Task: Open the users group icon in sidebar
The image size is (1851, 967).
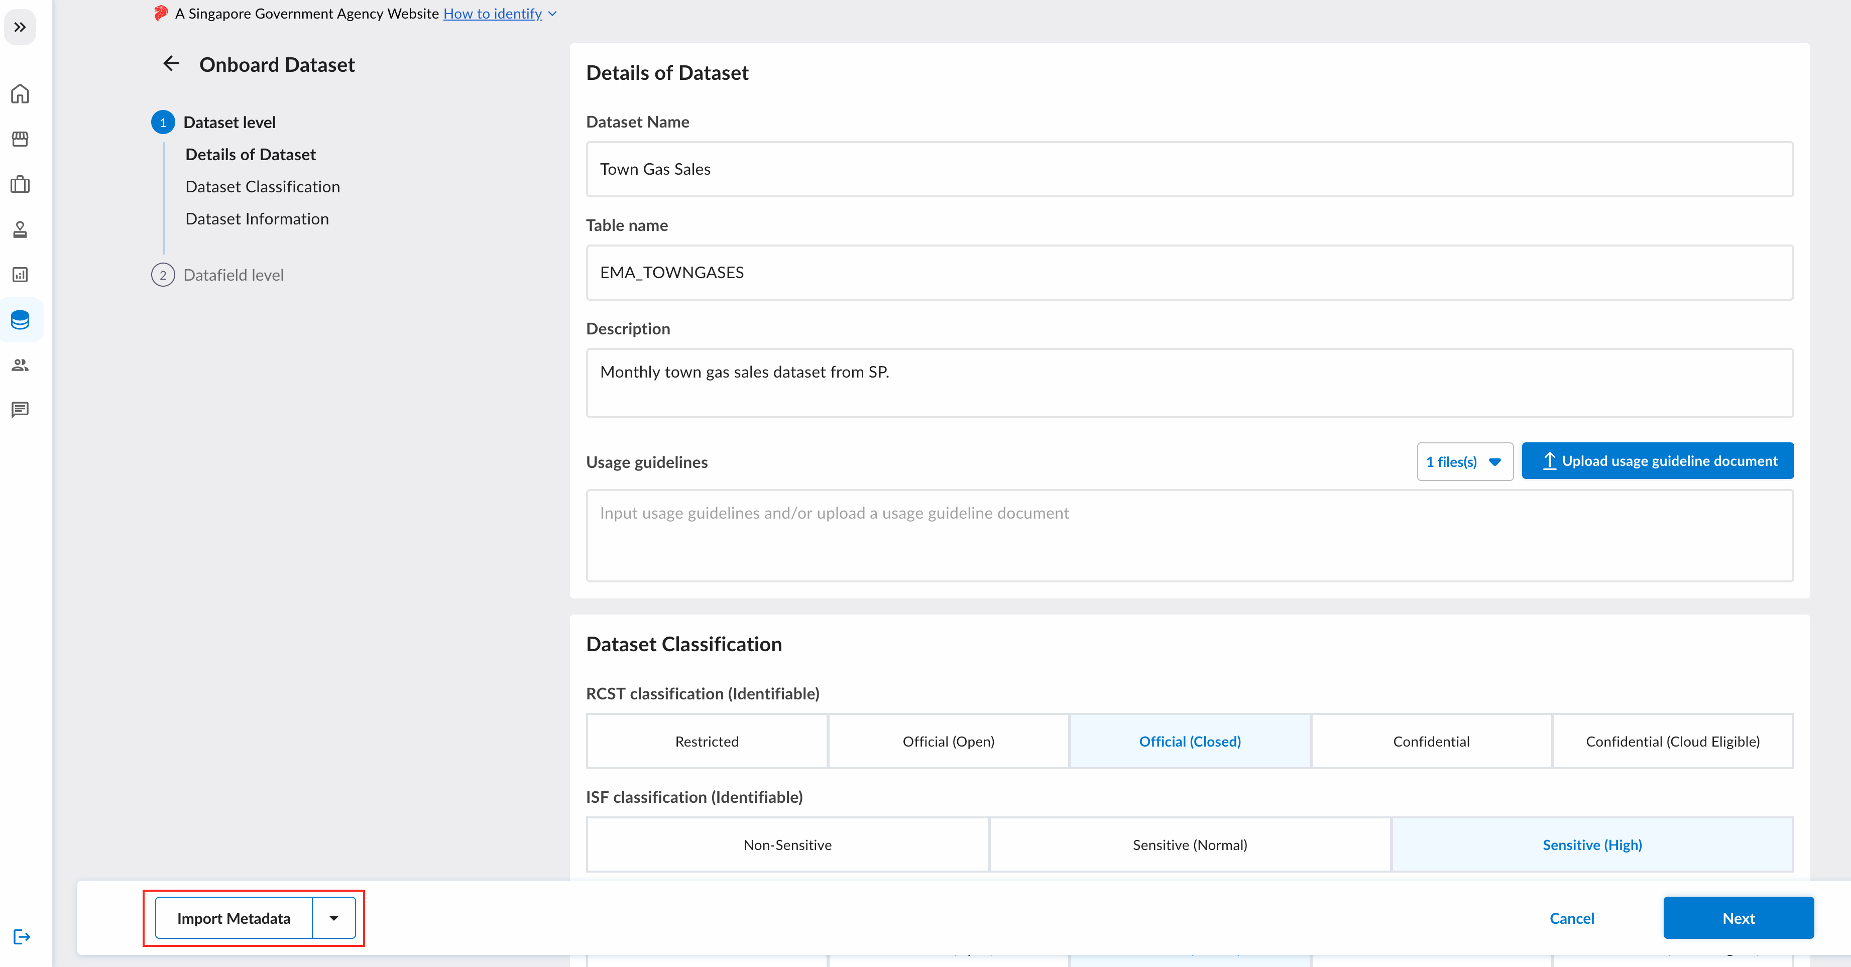Action: click(20, 365)
